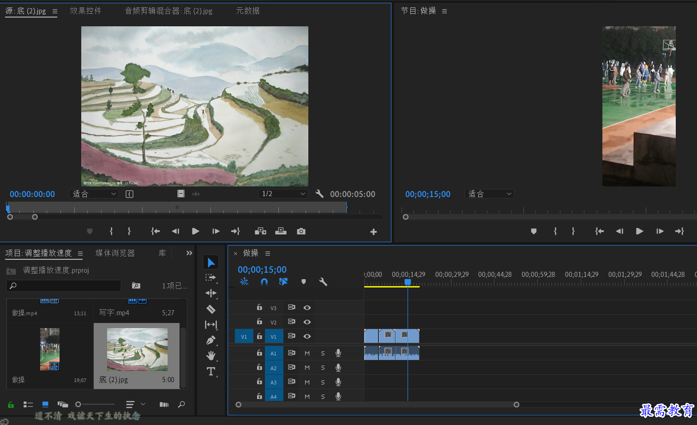Enable voice-over record on A1
Screen dimensions: 697x425
pyautogui.click(x=338, y=353)
